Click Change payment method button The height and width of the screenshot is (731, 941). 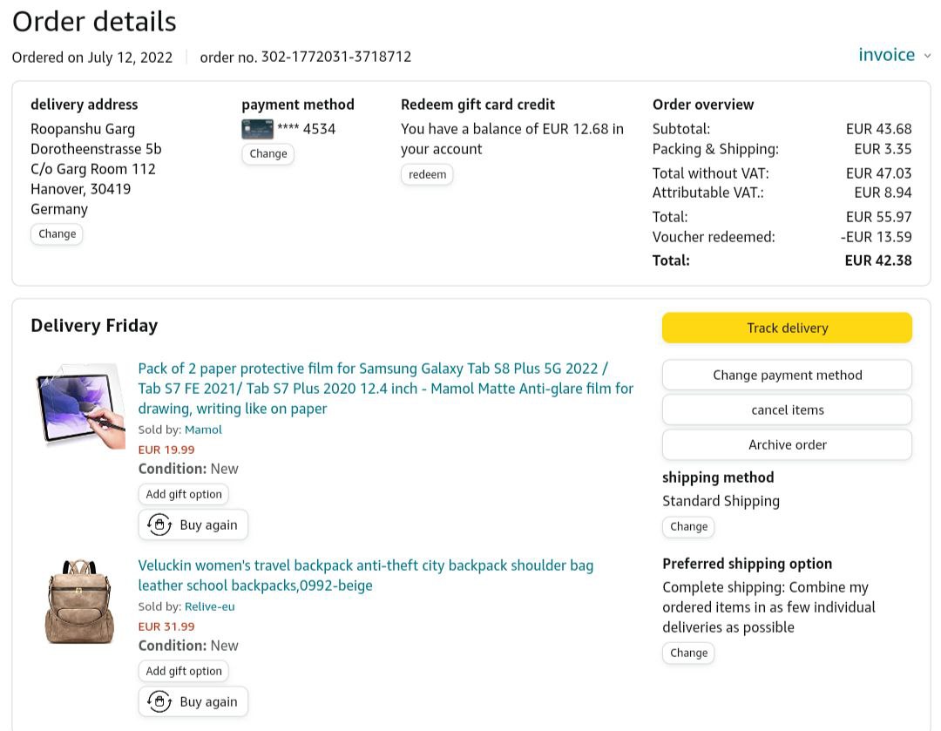coord(787,375)
